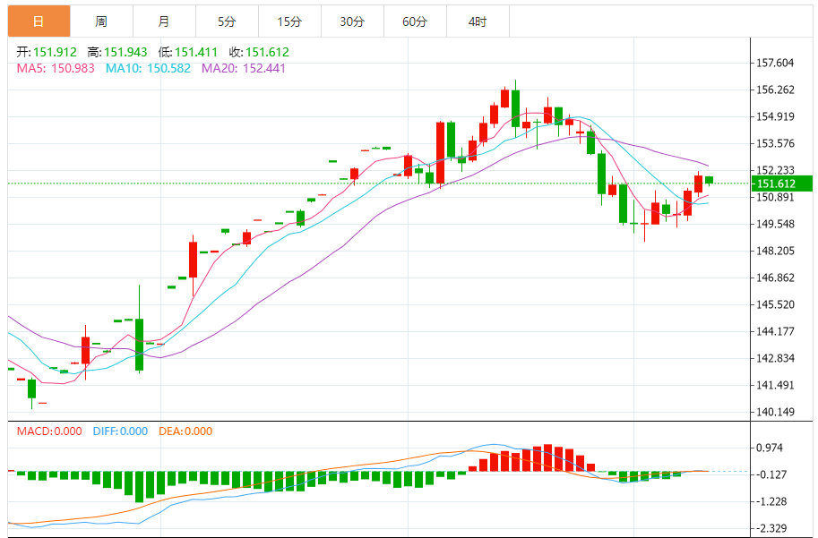Click the -1.228 MACD axis label
818x538 pixels.
point(770,501)
